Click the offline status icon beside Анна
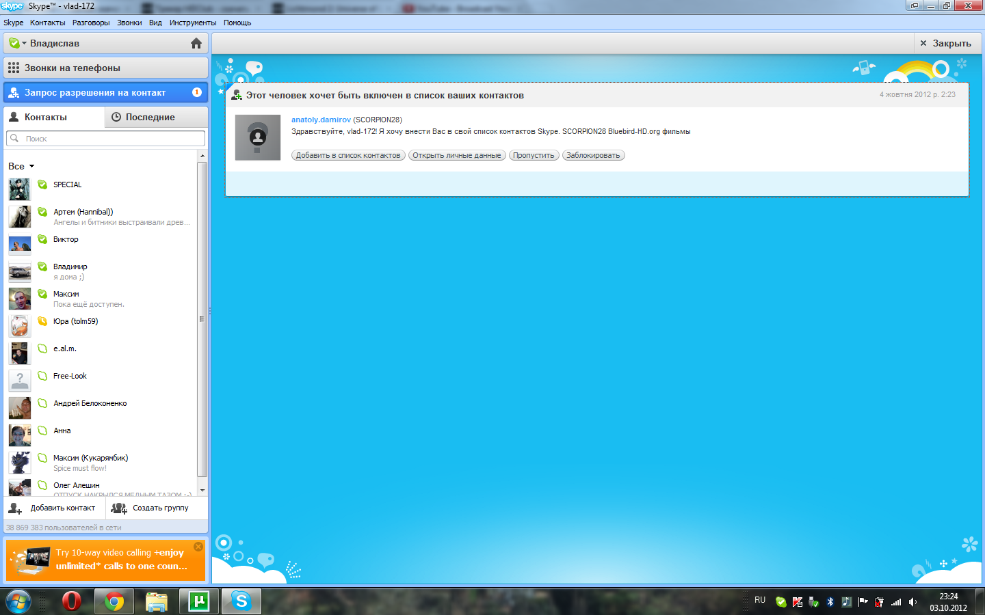This screenshot has width=985, height=615. [x=42, y=430]
